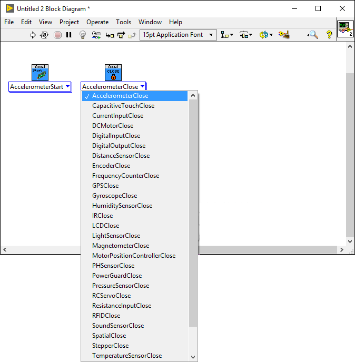Choose PowerGuardClose from the list
The image size is (355, 362).
click(135, 276)
